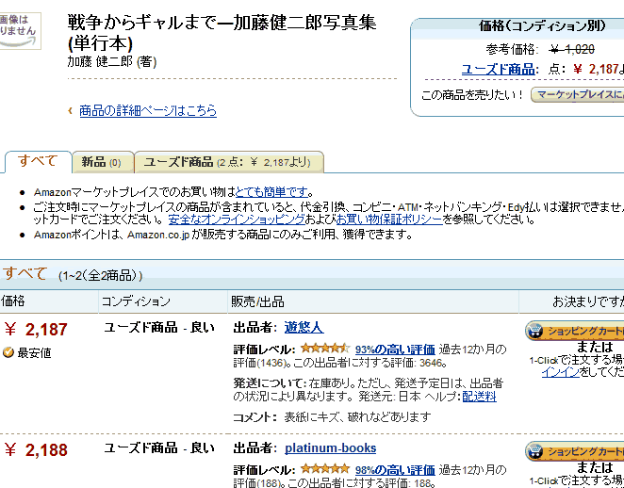
Task: Open seller 遊悠人 profile link
Action: [304, 327]
